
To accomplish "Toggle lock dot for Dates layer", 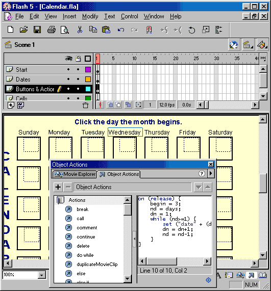I will [78, 79].
